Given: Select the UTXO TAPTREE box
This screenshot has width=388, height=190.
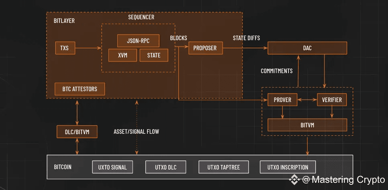Looking at the screenshot, I should 224,167.
